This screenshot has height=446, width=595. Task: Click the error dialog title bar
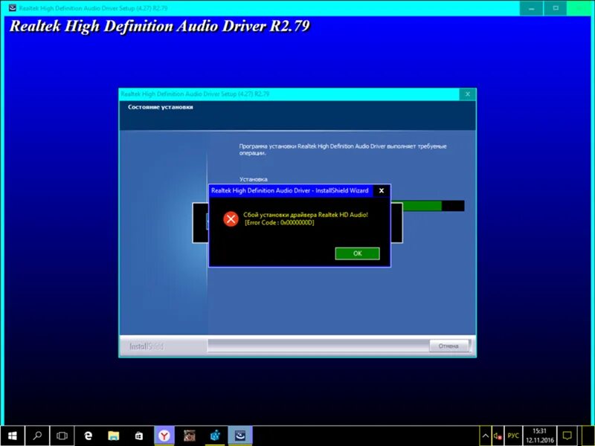[291, 191]
